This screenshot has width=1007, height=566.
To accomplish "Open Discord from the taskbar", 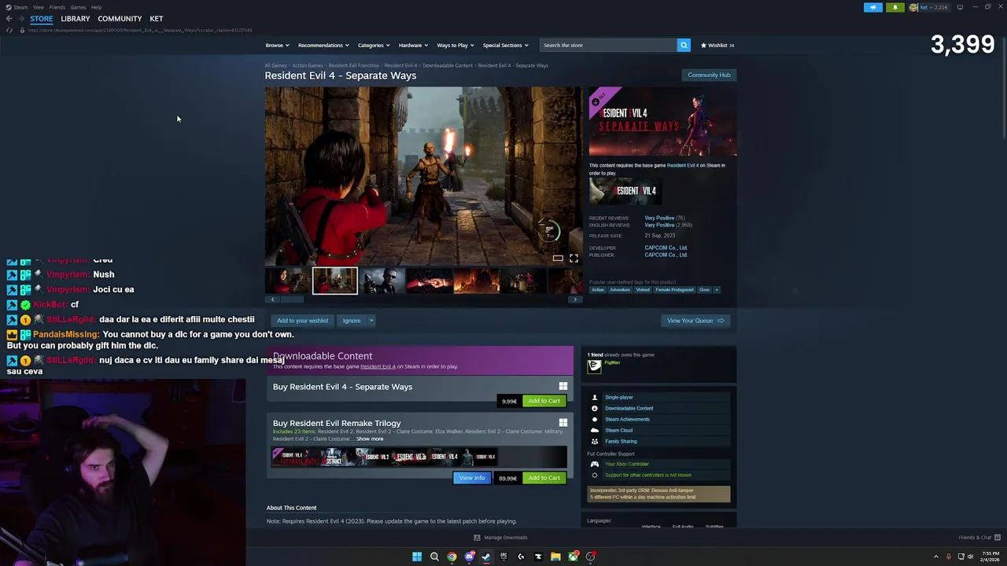I will click(469, 557).
